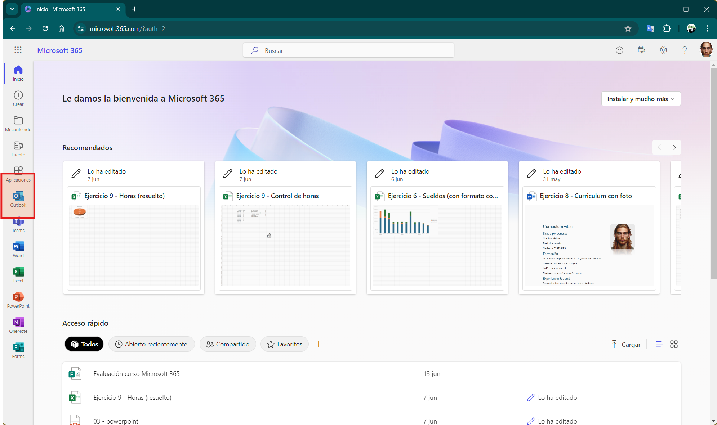Select the Favoritos filter

pyautogui.click(x=285, y=344)
